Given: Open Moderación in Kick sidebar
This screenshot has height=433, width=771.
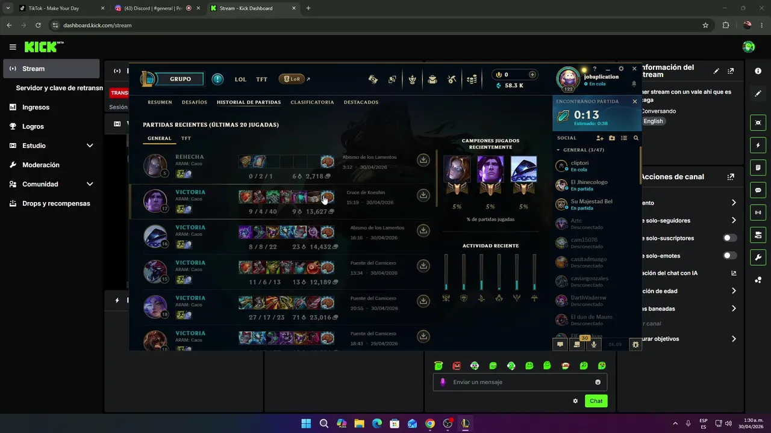Looking at the screenshot, I should point(51,165).
